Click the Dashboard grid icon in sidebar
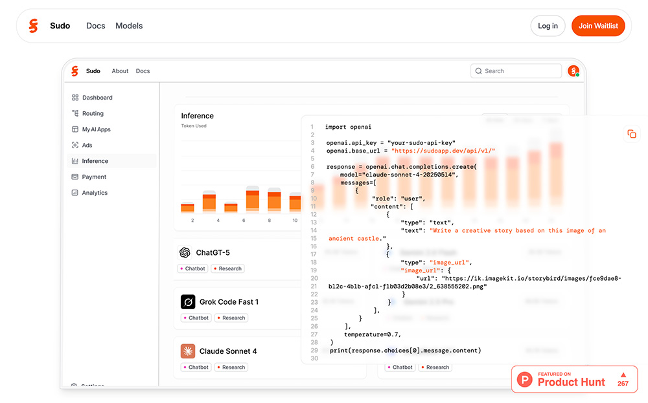 (x=75, y=97)
